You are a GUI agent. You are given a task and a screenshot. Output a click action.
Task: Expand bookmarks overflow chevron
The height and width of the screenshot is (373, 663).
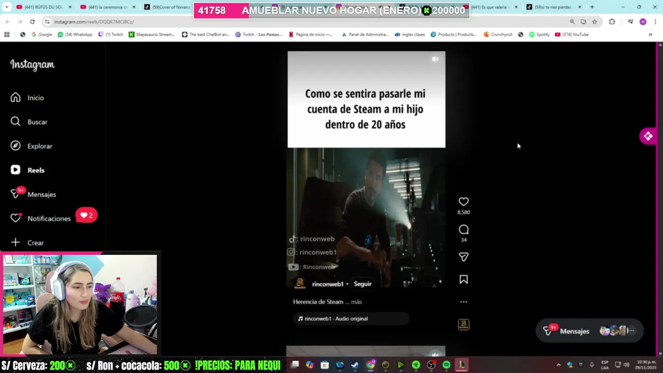[x=651, y=35]
